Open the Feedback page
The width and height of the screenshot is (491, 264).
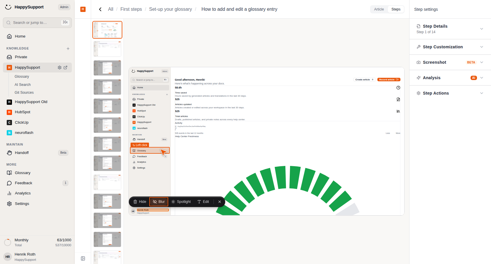[x=37, y=183]
